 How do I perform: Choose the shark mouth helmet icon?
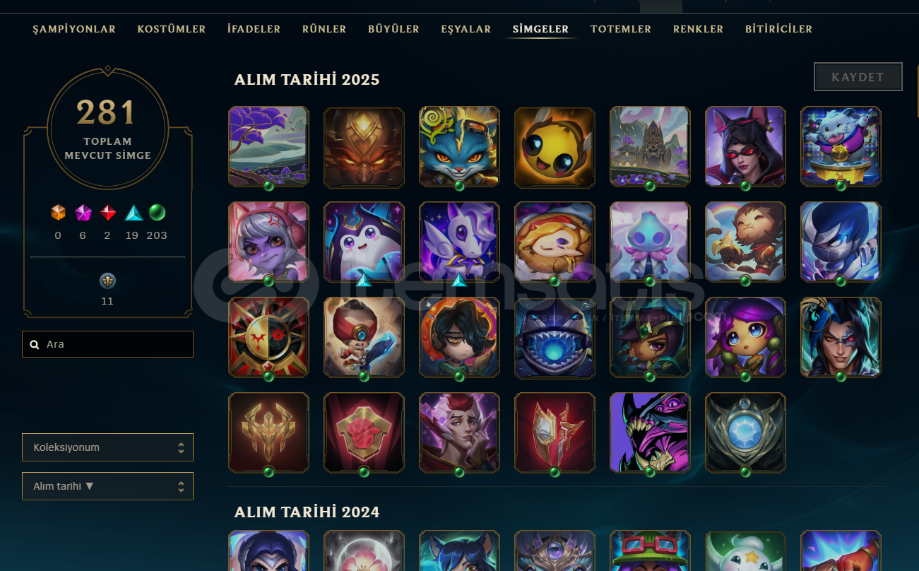pyautogui.click(x=555, y=338)
